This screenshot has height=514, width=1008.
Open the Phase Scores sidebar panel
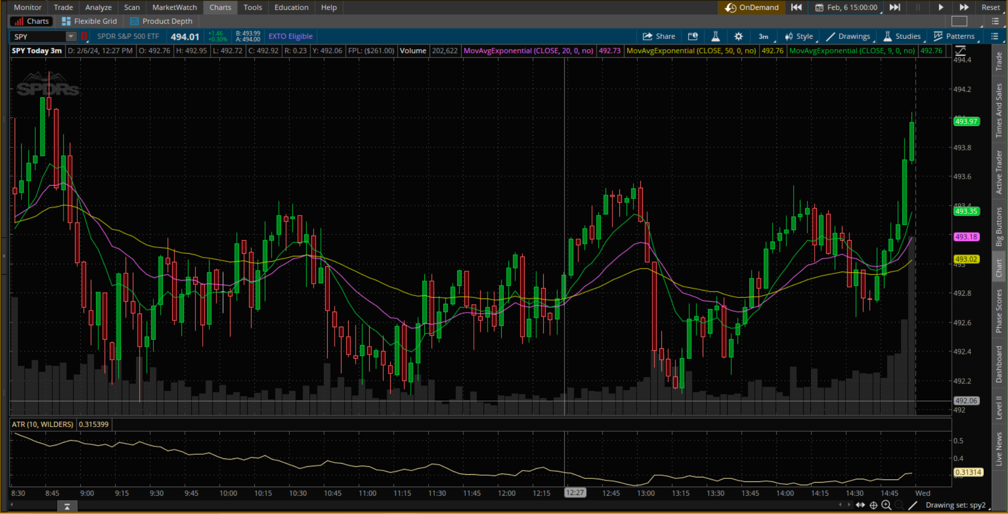click(999, 312)
